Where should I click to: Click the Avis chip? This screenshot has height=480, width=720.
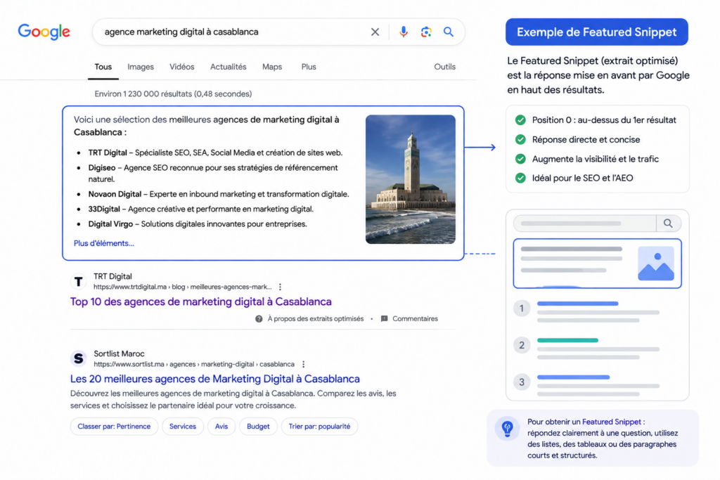[221, 427]
